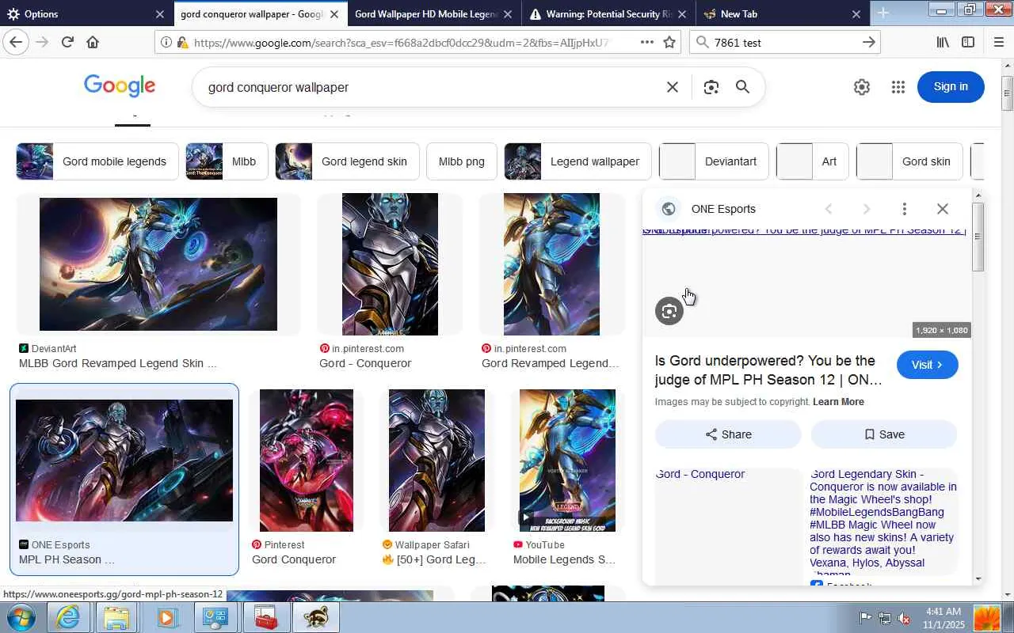Viewport: 1014px width, 633px height.
Task: Reload the current page
Action: click(x=67, y=43)
